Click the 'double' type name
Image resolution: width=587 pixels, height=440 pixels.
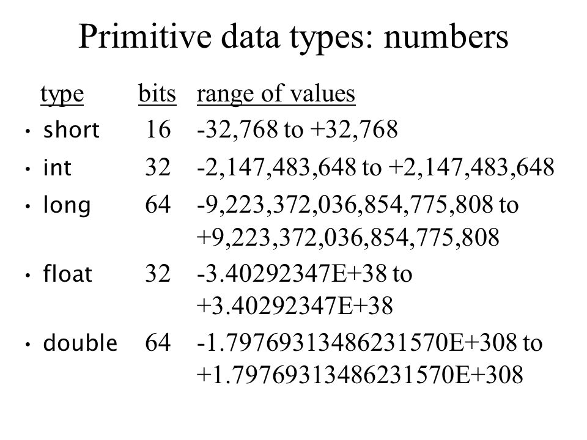(80, 343)
